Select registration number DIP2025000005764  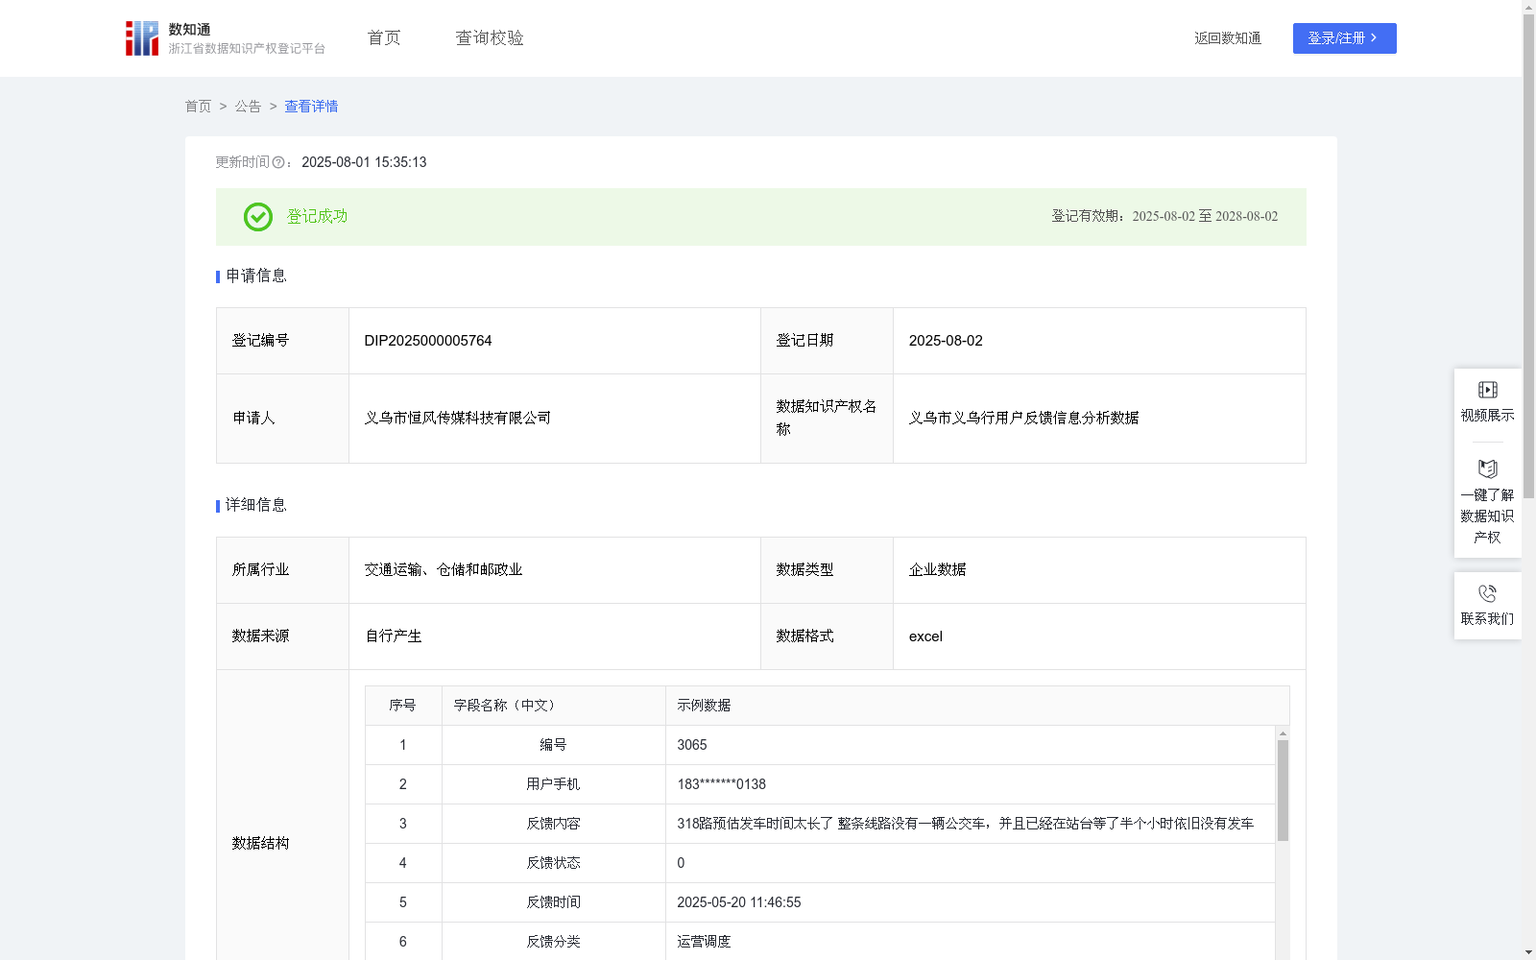[x=428, y=341]
